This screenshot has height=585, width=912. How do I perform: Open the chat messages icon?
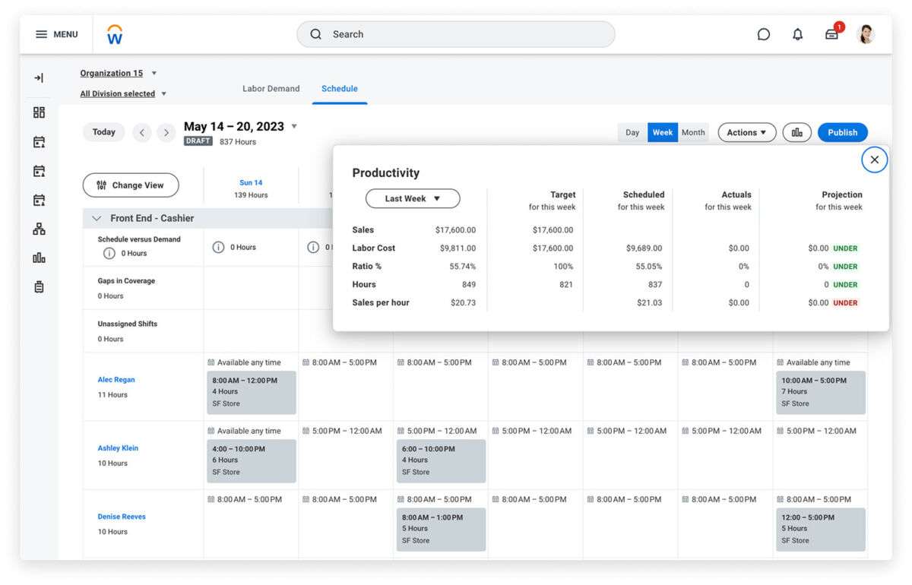tap(763, 33)
